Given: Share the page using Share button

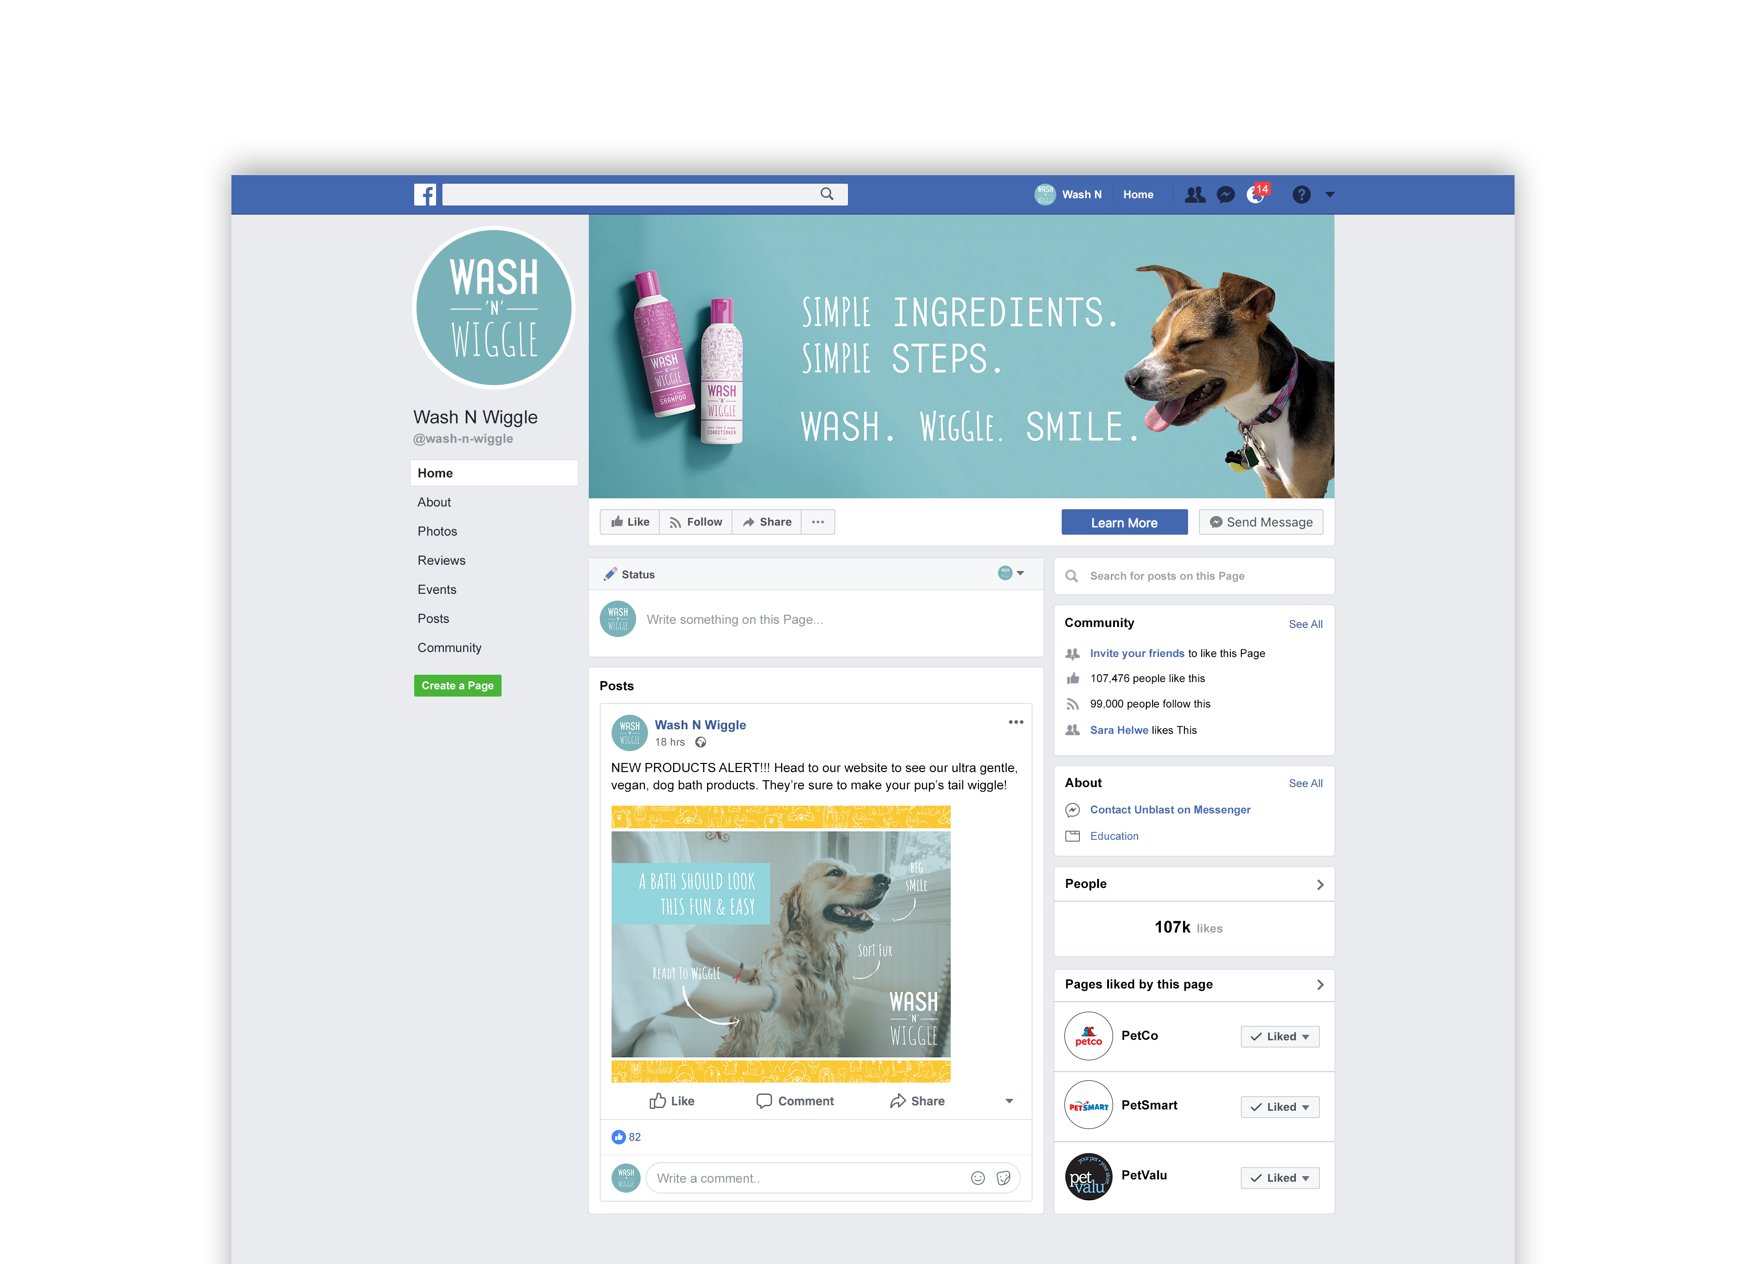Looking at the screenshot, I should [767, 522].
